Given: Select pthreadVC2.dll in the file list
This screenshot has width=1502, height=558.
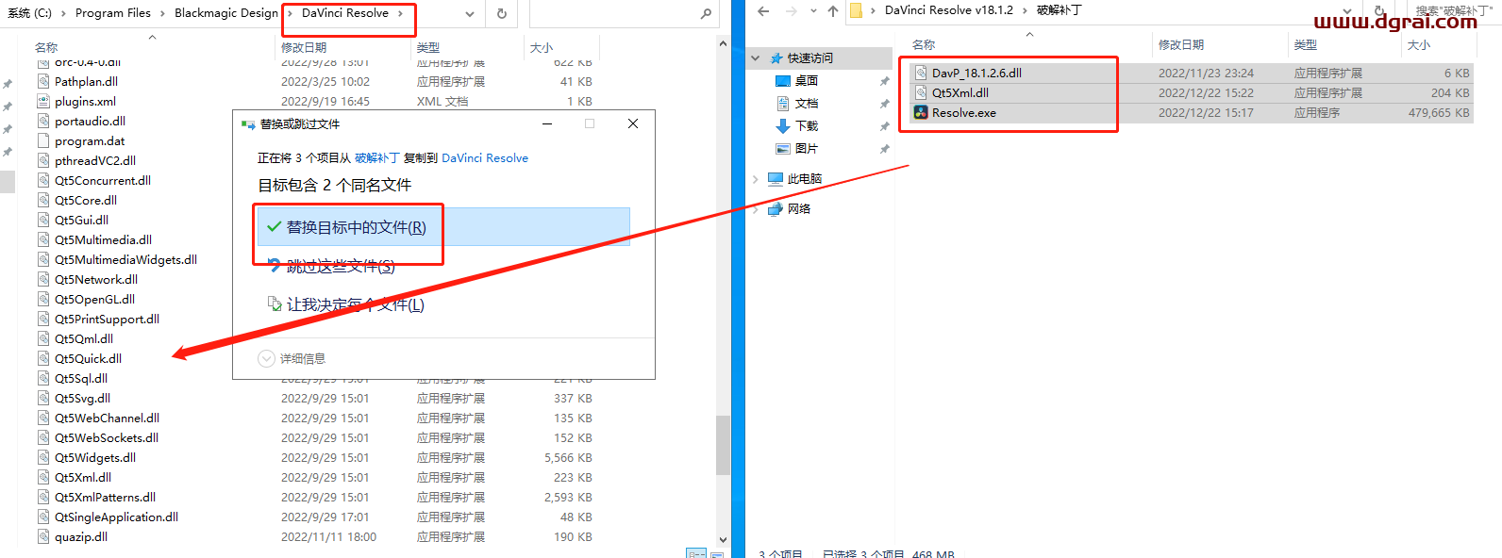Looking at the screenshot, I should (95, 160).
